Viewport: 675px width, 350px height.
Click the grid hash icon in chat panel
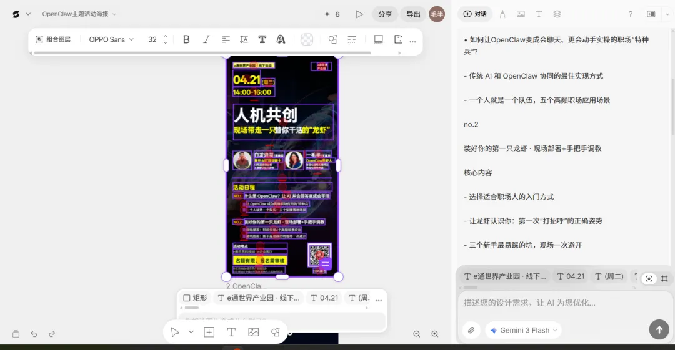click(664, 279)
